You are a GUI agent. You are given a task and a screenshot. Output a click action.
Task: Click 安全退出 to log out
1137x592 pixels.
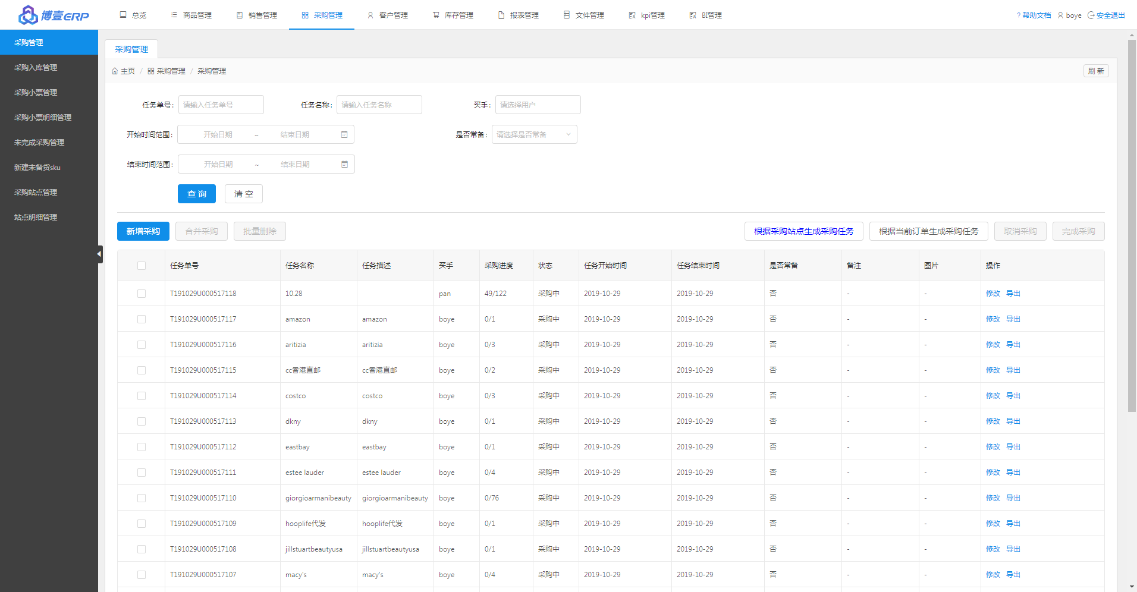(1106, 15)
